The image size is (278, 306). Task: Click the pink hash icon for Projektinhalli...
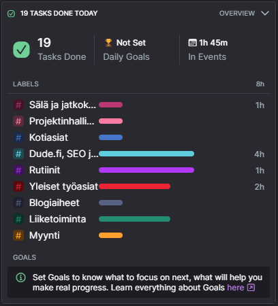[18, 121]
